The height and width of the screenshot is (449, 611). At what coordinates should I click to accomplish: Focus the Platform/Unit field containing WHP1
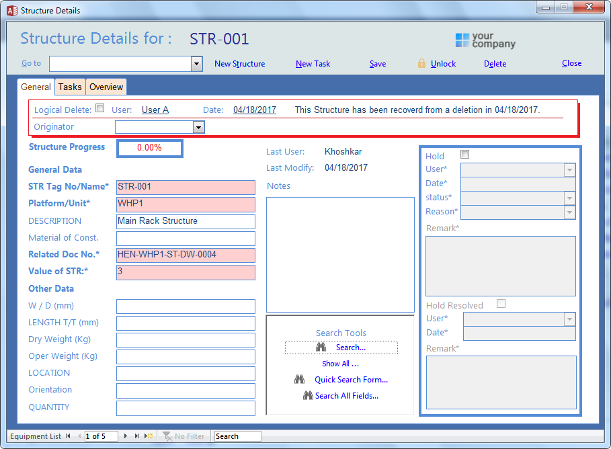pyautogui.click(x=186, y=204)
